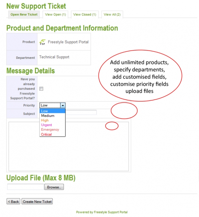Click the Subject field label
The width and height of the screenshot is (199, 217).
point(29,114)
